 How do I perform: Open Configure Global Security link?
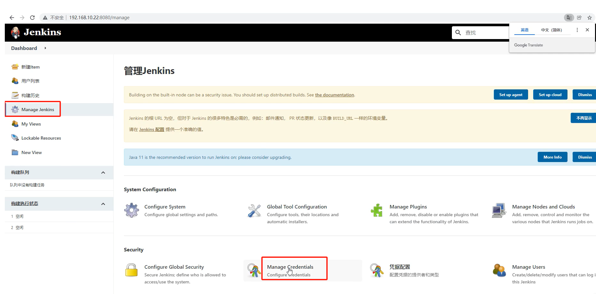174,267
